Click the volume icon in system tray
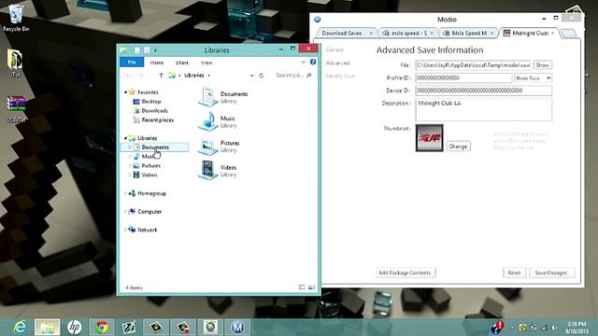 (x=554, y=328)
